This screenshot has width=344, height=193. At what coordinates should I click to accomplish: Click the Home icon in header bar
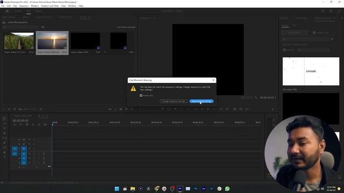click(7, 11)
